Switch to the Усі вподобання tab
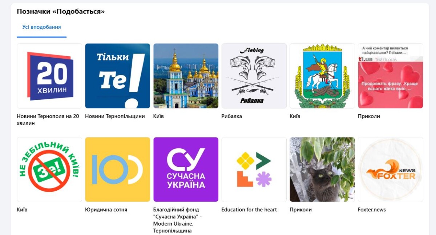Viewport: 436px width, 235px height. pos(41,27)
